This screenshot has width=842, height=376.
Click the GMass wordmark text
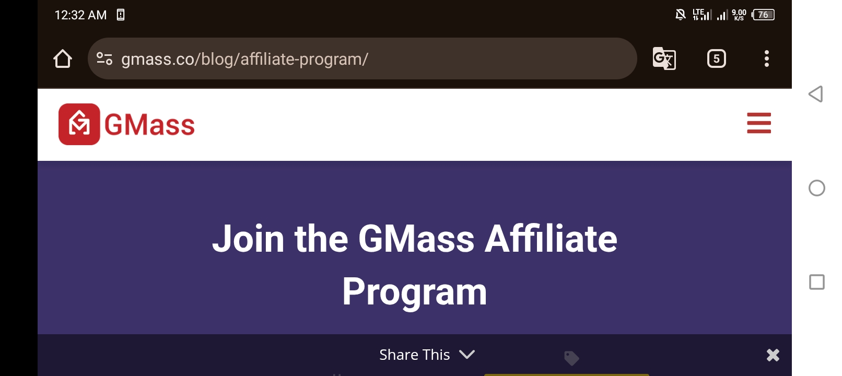149,125
